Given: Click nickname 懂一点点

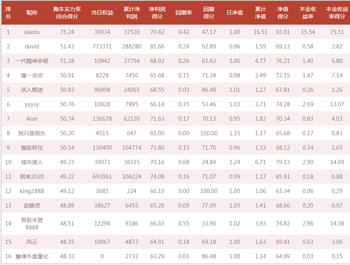Looking at the screenshot, I should coord(32,75).
